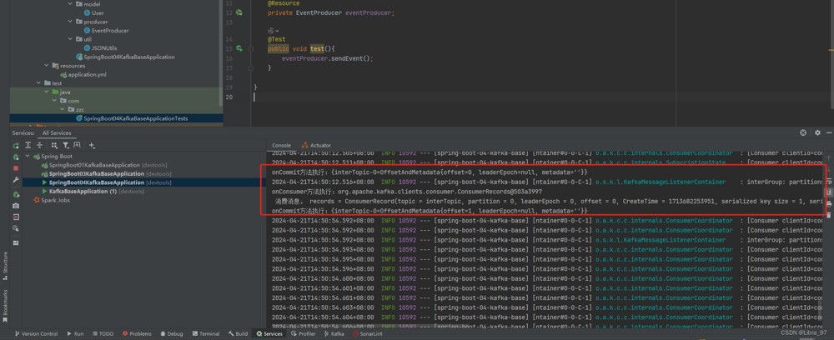834x340 pixels.
Task: Open the User class file
Action: pyautogui.click(x=94, y=12)
